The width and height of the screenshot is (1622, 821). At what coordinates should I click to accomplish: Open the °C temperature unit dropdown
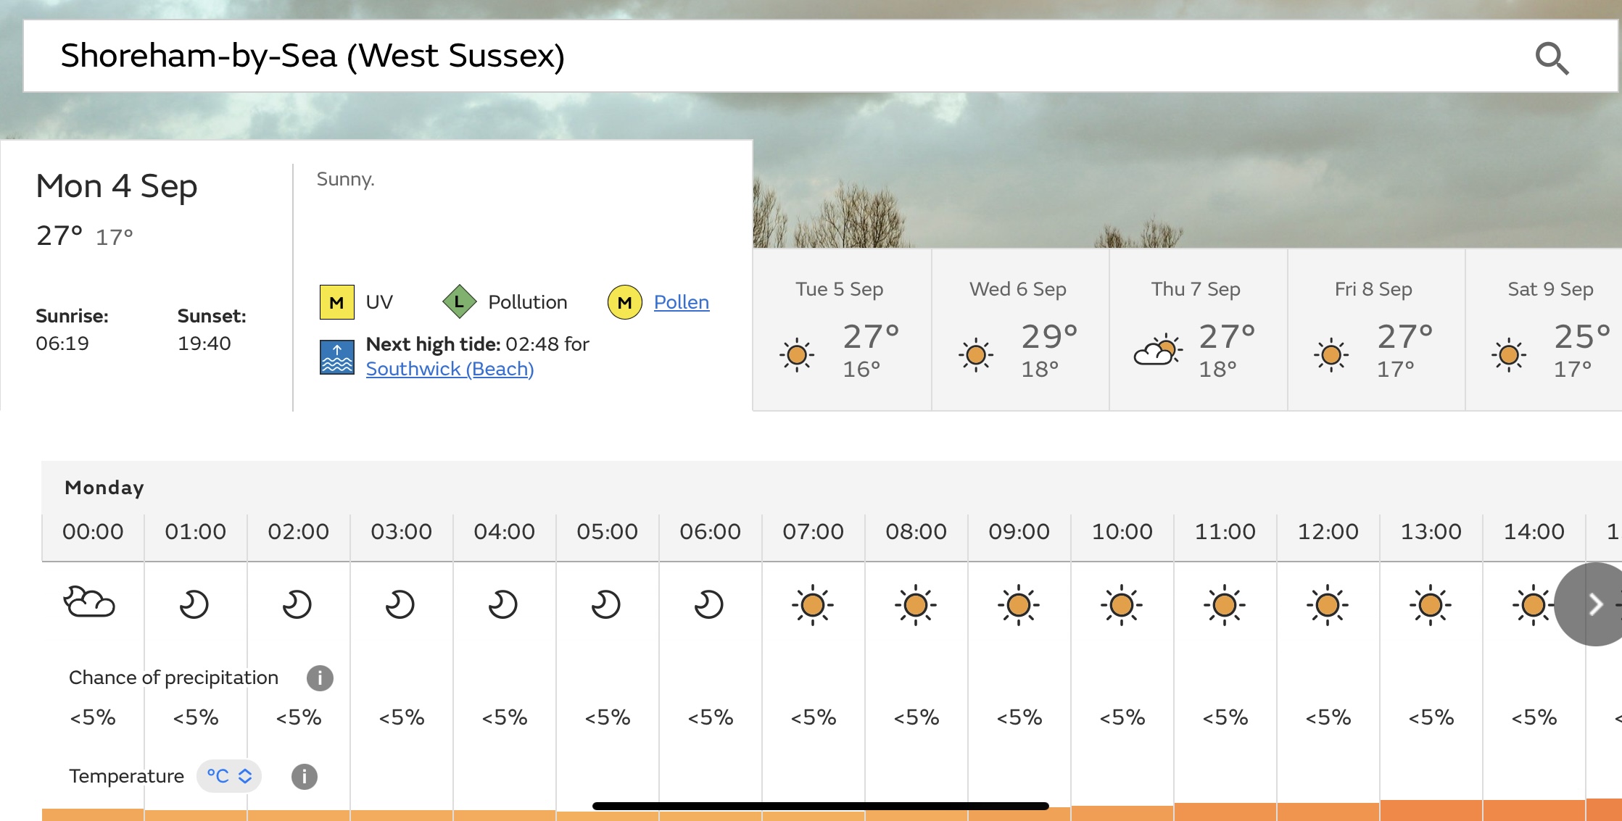pos(229,776)
